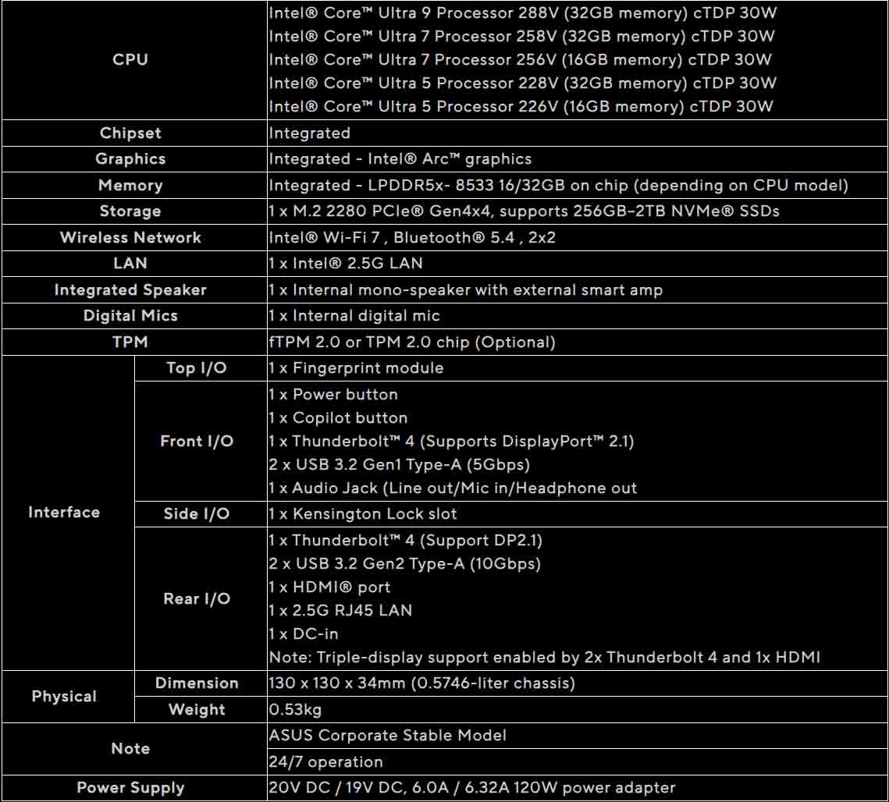The height and width of the screenshot is (802, 889).
Task: Click 'Intel Wi-Fi 7, Bluetooth 5.4' value
Action: (x=412, y=237)
